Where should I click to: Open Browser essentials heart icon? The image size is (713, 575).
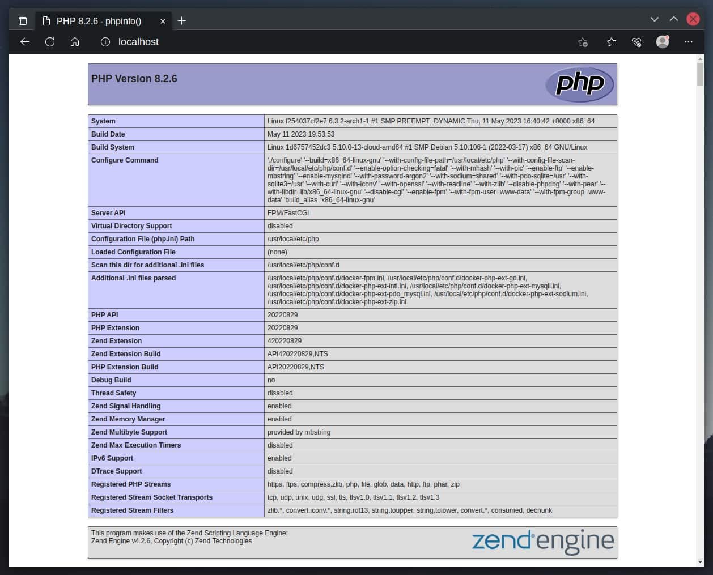(636, 42)
